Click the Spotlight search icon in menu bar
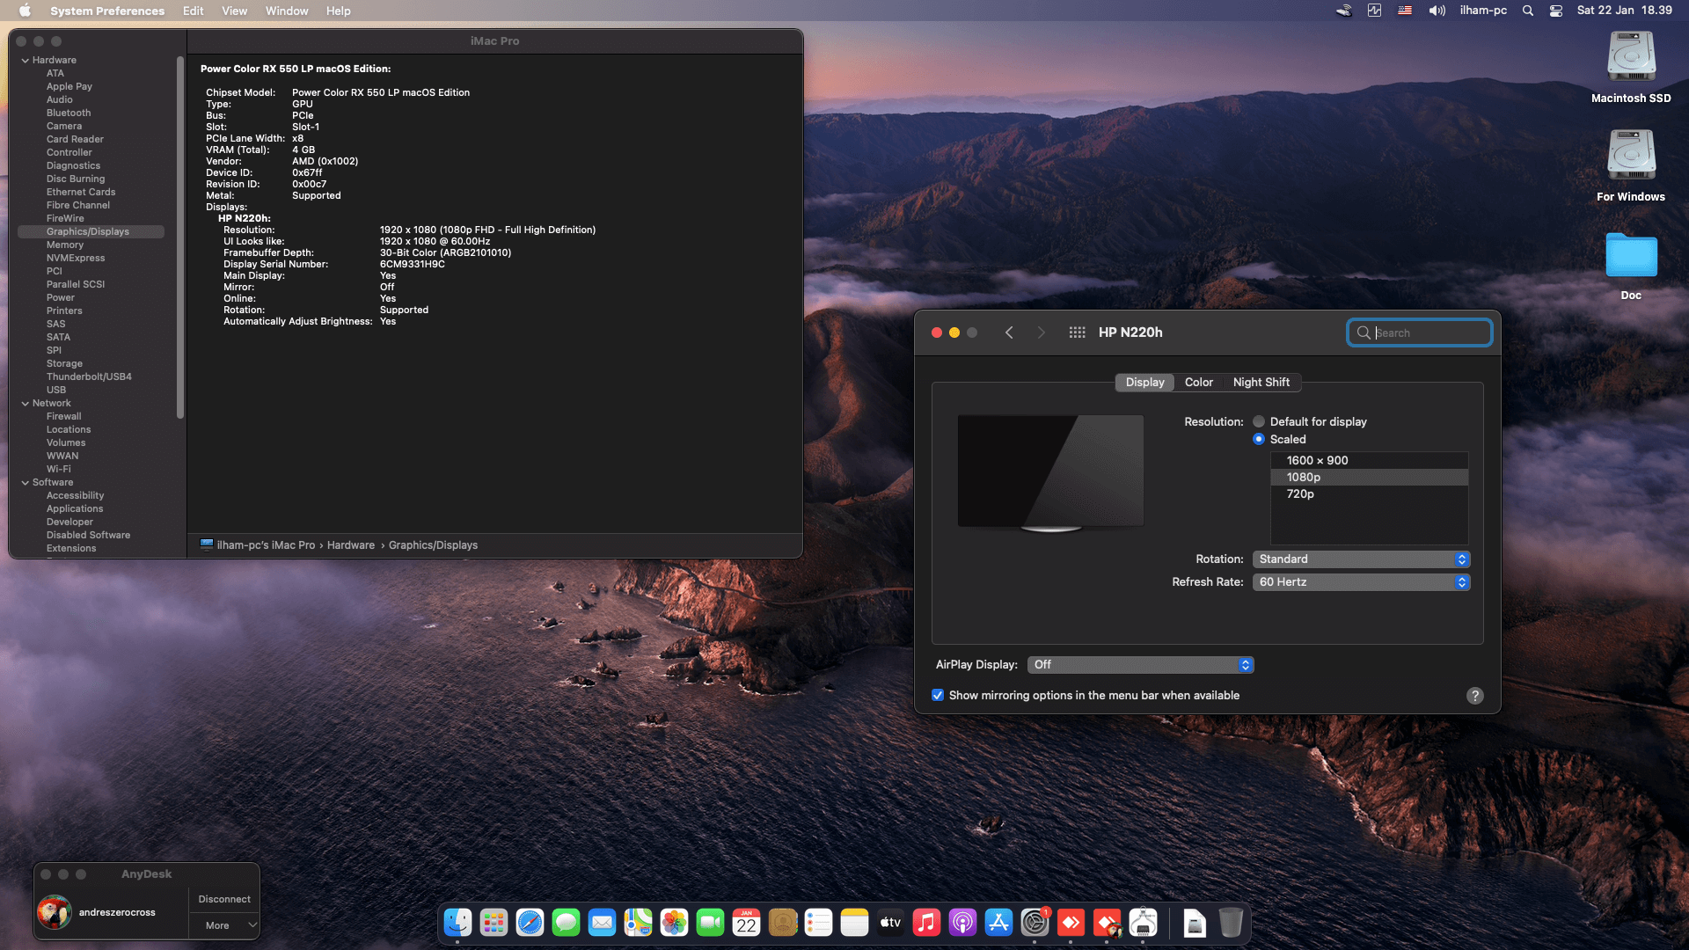This screenshot has width=1689, height=950. coord(1528,11)
